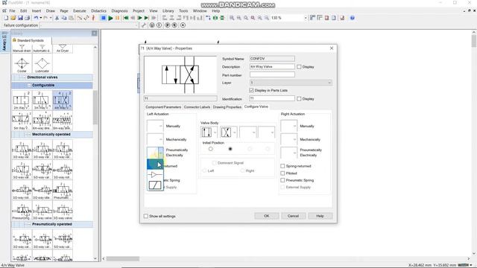Click the Identification input field
Image resolution: width=477 pixels, height=268 pixels.
point(272,98)
